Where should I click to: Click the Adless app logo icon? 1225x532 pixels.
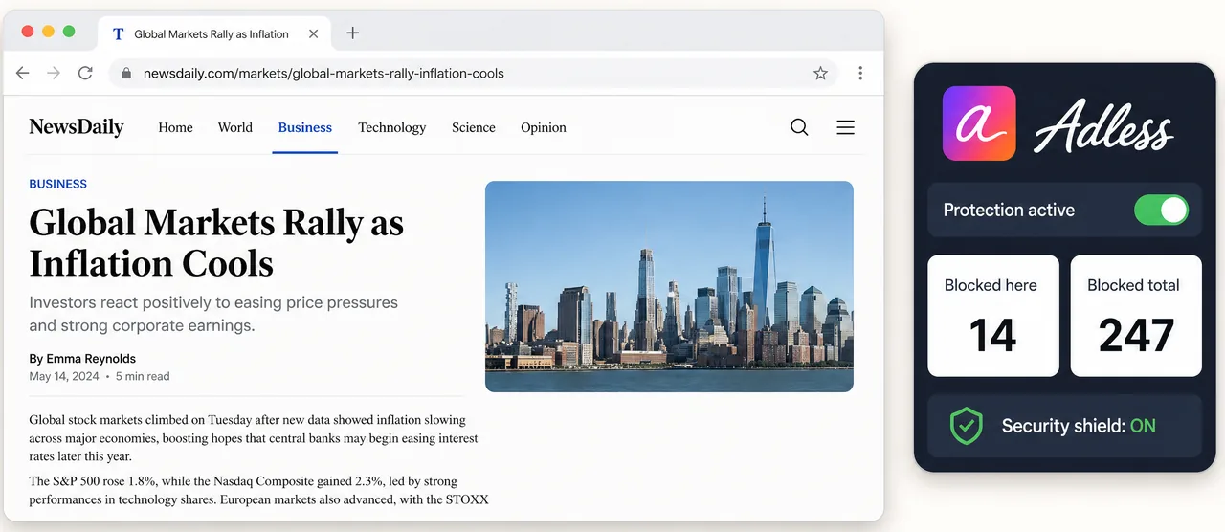coord(979,123)
